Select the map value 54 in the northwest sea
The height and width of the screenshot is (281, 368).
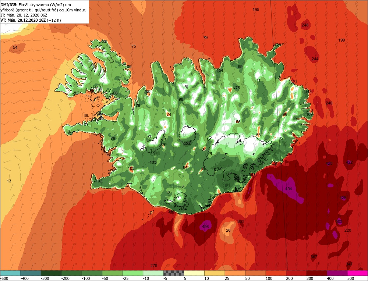point(15,47)
